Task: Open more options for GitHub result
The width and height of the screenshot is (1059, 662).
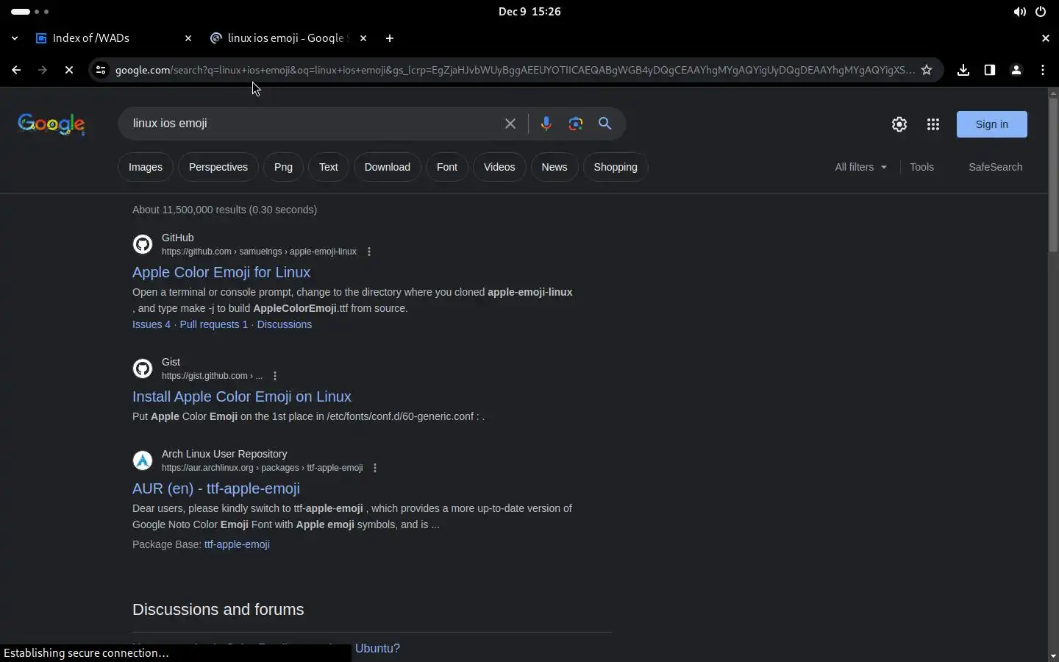Action: pyautogui.click(x=369, y=252)
